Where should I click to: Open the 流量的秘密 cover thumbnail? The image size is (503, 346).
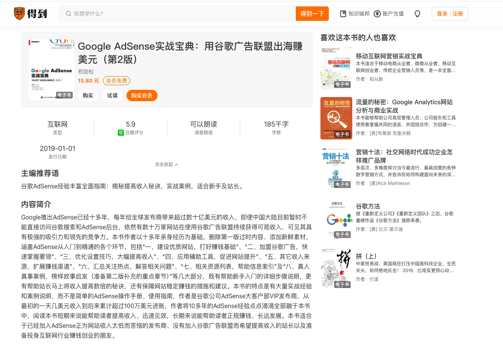pos(336,118)
